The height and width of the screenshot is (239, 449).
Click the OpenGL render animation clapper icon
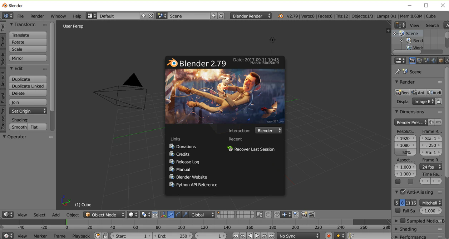click(x=312, y=215)
